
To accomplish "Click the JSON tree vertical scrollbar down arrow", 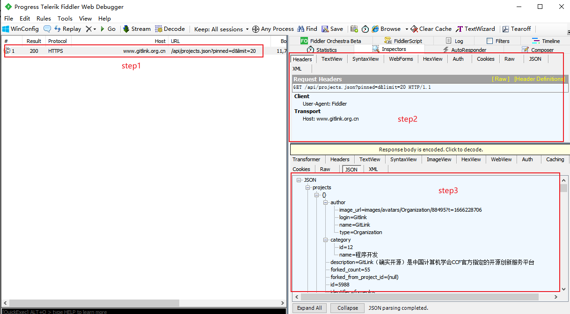I will pyautogui.click(x=564, y=289).
